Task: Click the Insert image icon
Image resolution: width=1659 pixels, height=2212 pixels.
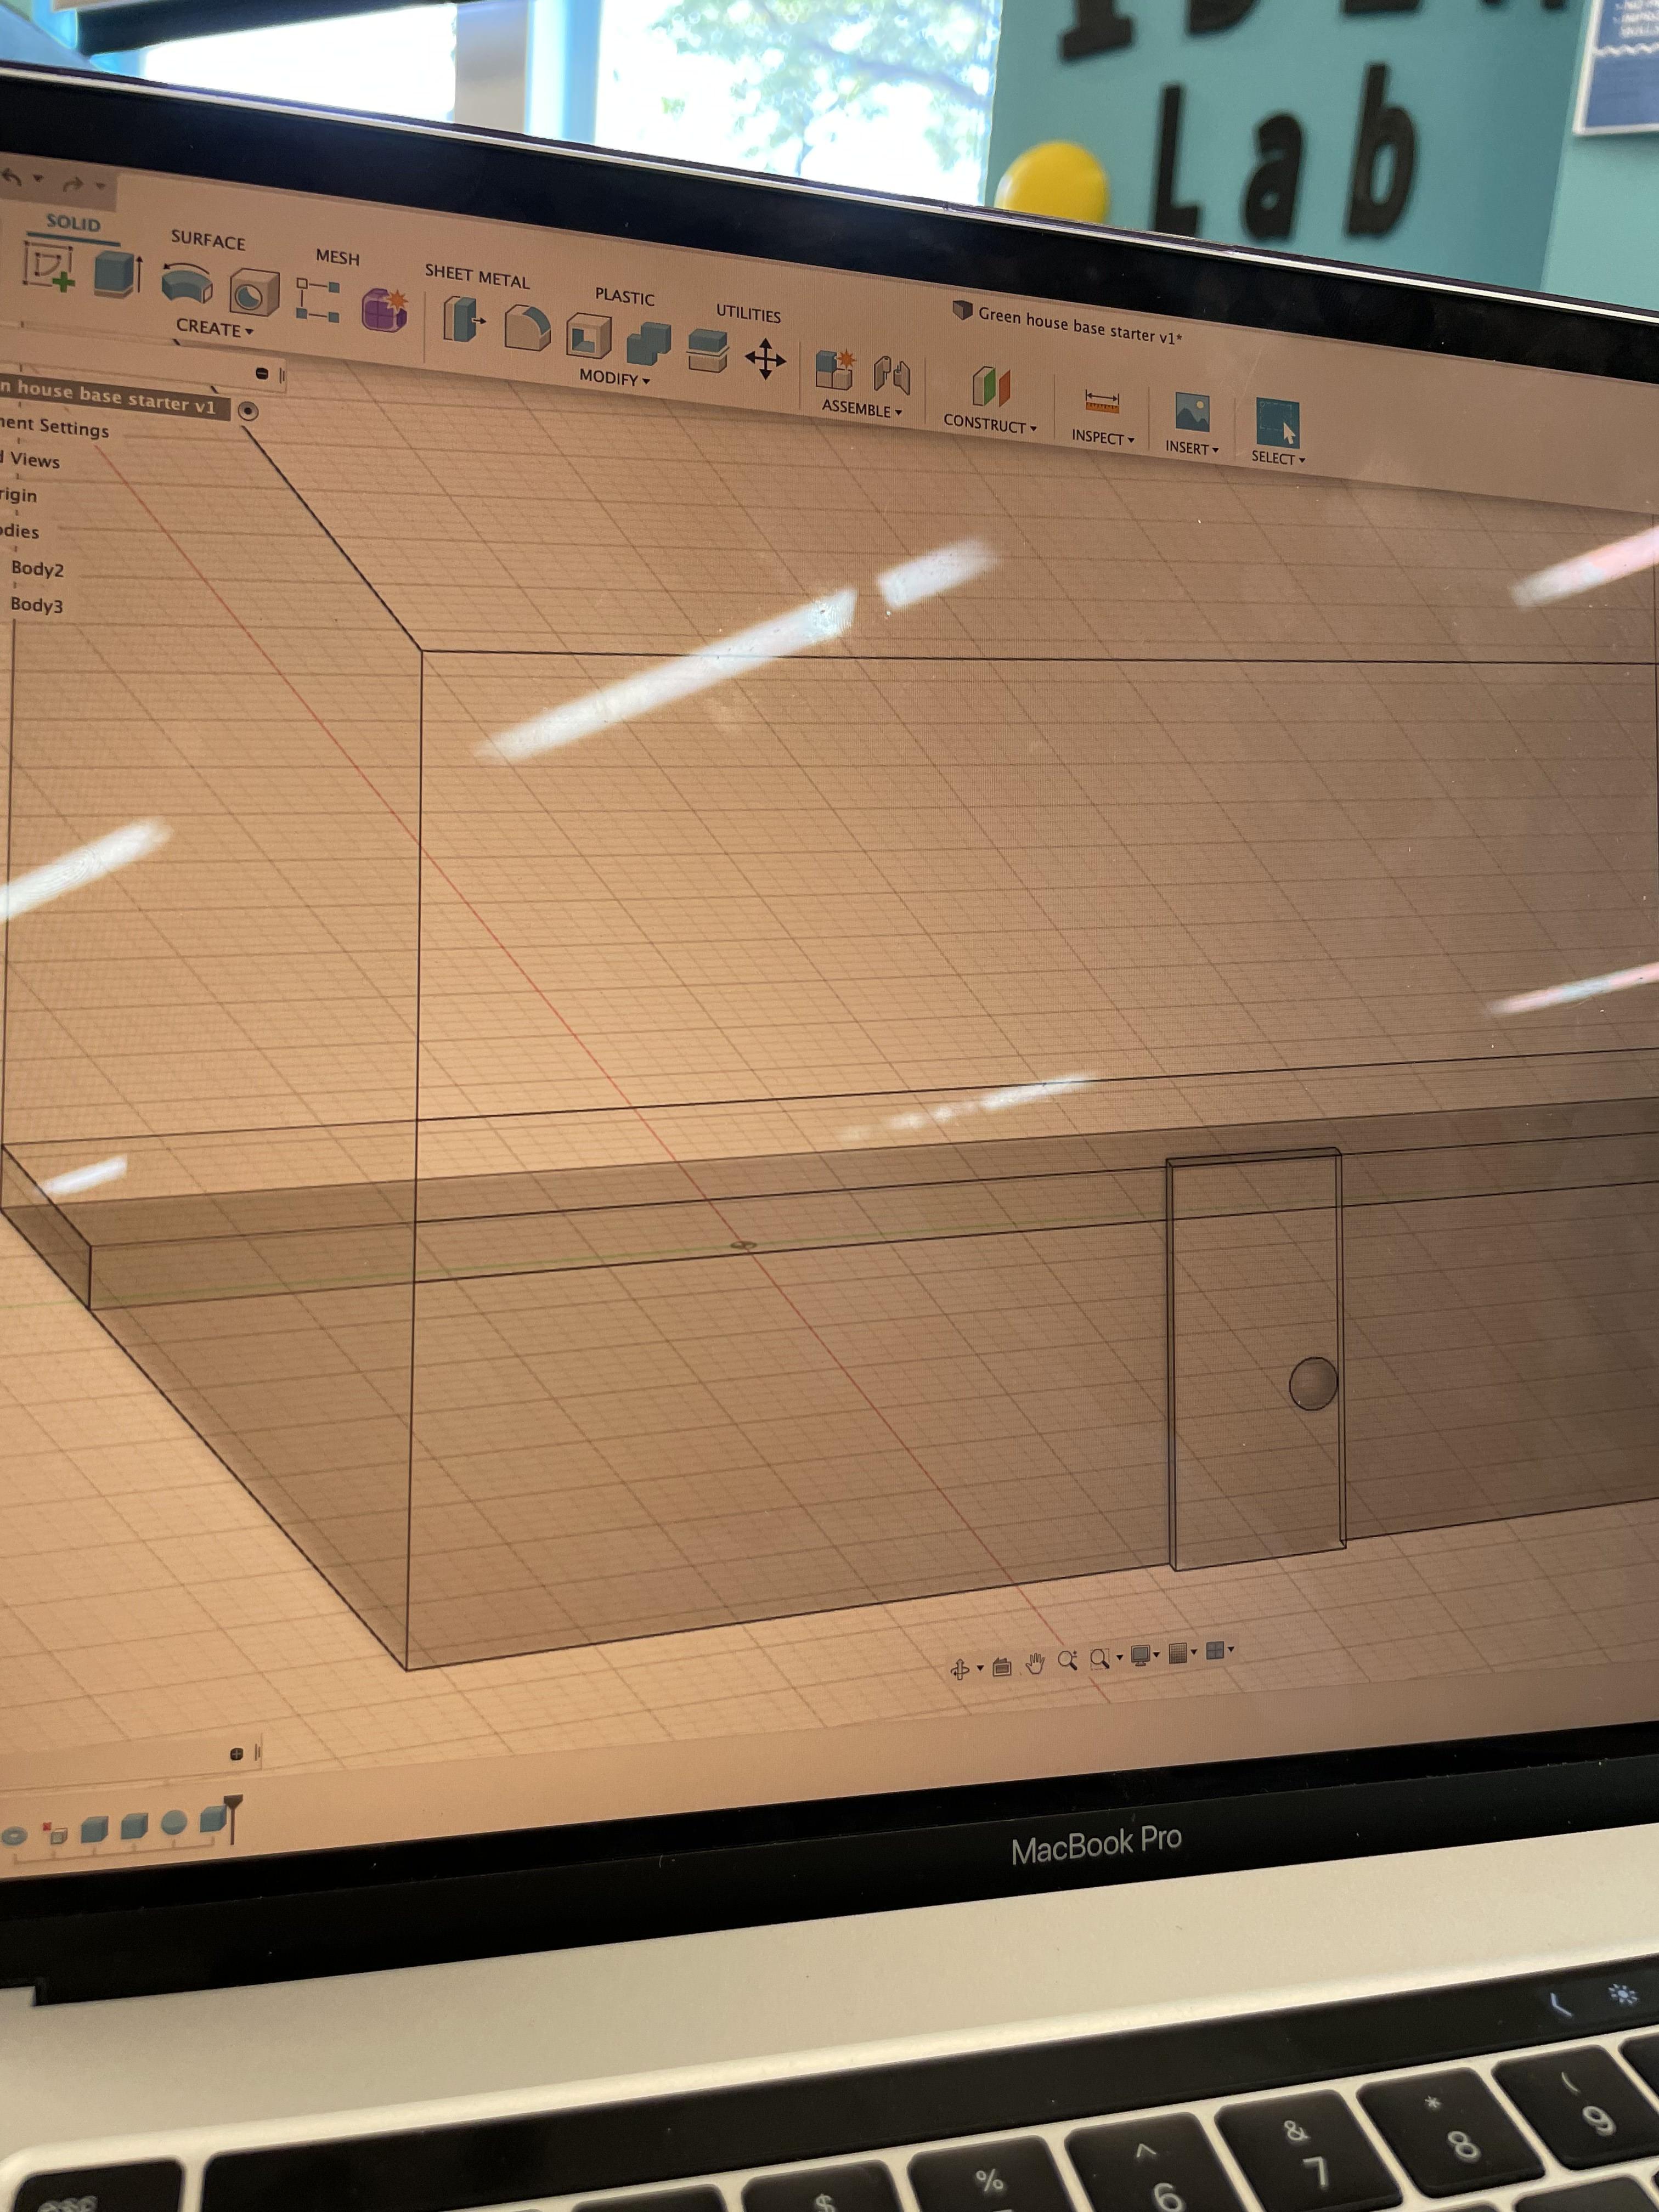Action: point(1192,412)
